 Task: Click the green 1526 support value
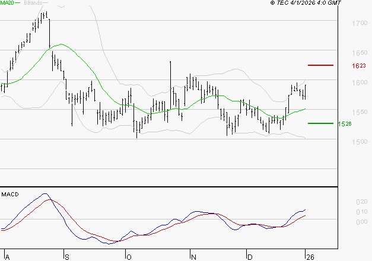(x=345, y=124)
